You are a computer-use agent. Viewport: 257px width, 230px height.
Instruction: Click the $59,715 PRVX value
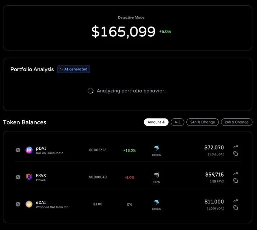pos(215,174)
